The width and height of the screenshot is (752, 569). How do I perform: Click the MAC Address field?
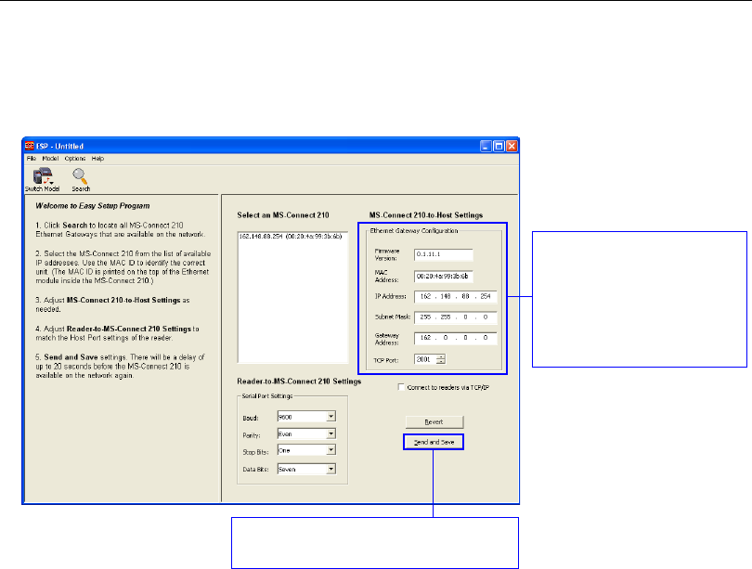[444, 276]
